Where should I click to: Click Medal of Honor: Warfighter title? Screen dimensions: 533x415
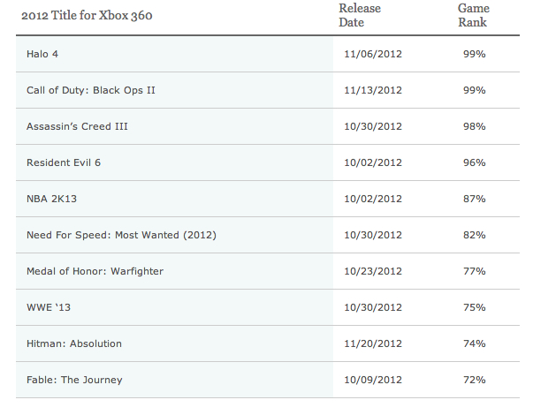pyautogui.click(x=95, y=271)
